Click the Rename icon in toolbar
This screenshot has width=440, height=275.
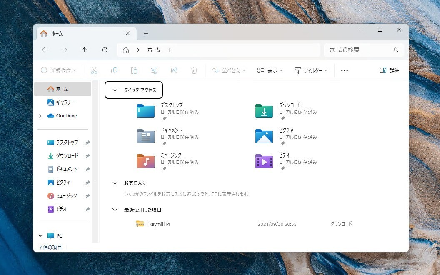(x=154, y=70)
